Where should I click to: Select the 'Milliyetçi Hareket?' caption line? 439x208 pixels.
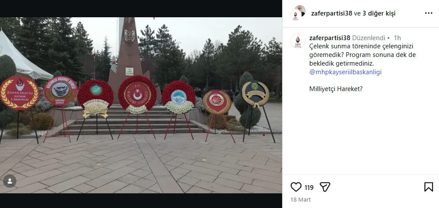tap(336, 89)
